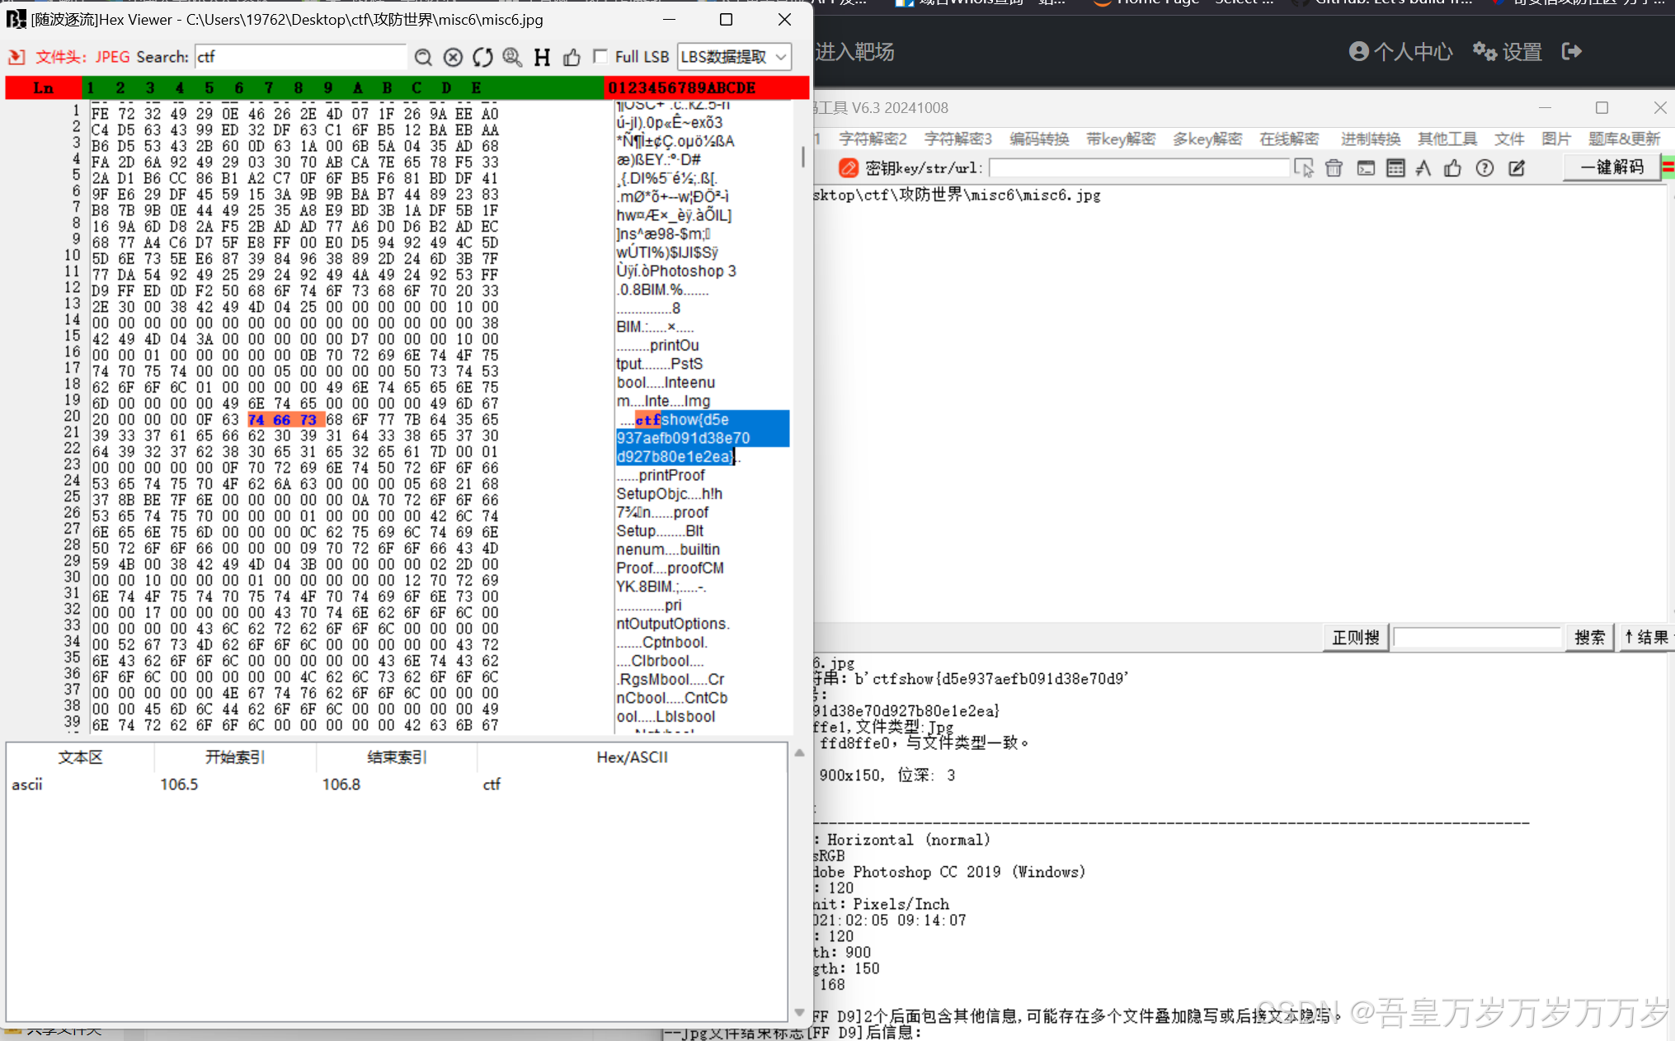Expand the LBS数据提取 dropdown
The height and width of the screenshot is (1041, 1675).
[734, 57]
